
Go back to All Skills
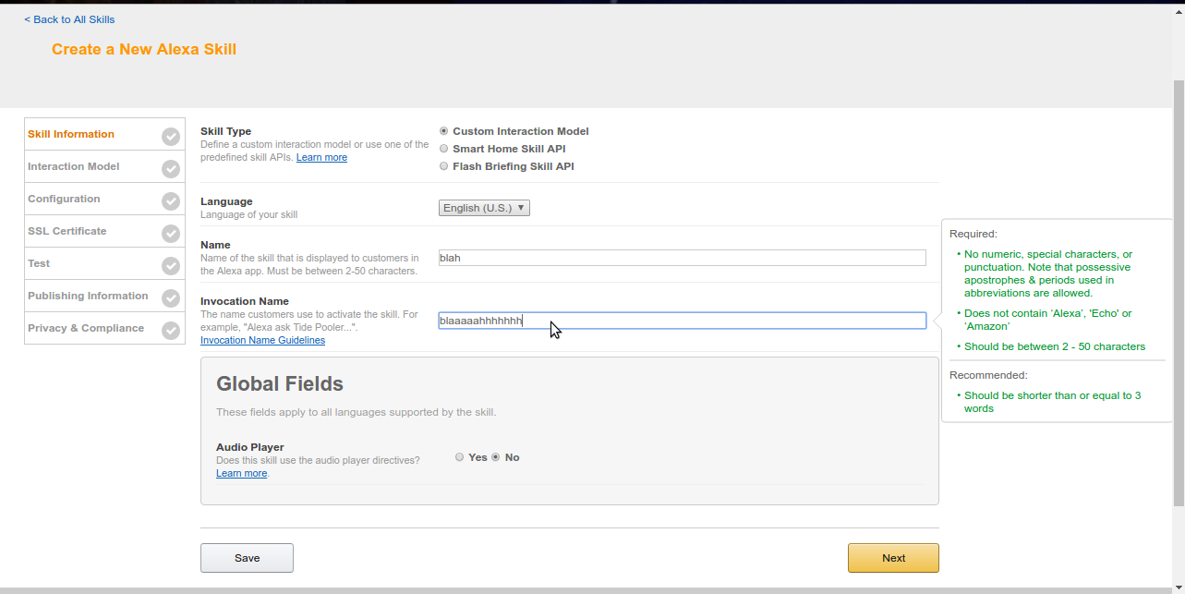point(69,19)
